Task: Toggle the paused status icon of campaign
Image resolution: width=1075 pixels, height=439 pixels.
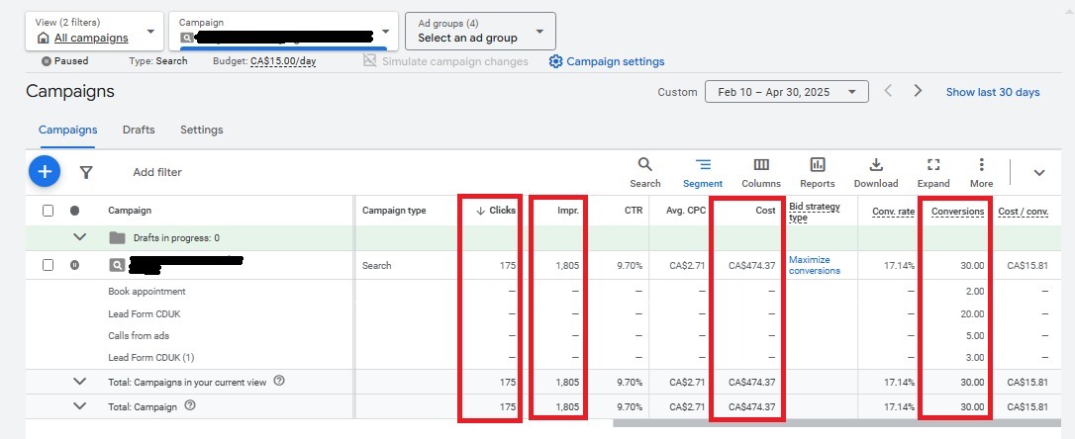Action: coord(74,265)
